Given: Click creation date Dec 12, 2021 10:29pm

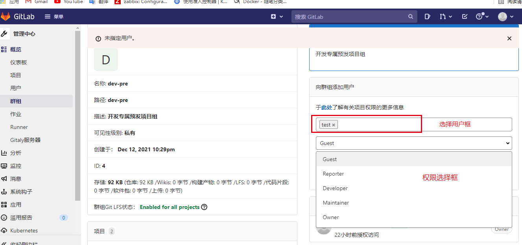Looking at the screenshot, I should pos(146,149).
